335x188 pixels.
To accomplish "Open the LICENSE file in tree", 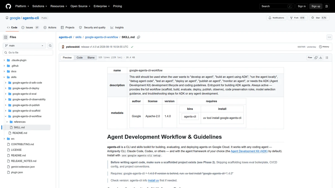I will [x=16, y=150].
